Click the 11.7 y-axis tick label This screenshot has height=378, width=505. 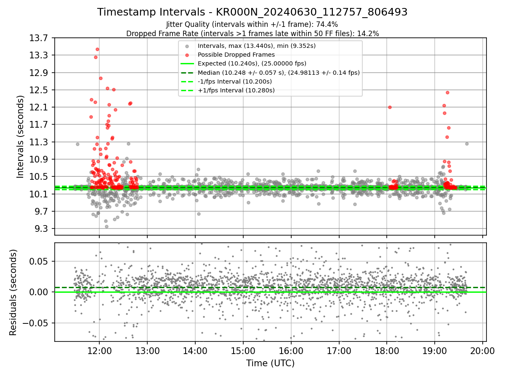pos(39,125)
